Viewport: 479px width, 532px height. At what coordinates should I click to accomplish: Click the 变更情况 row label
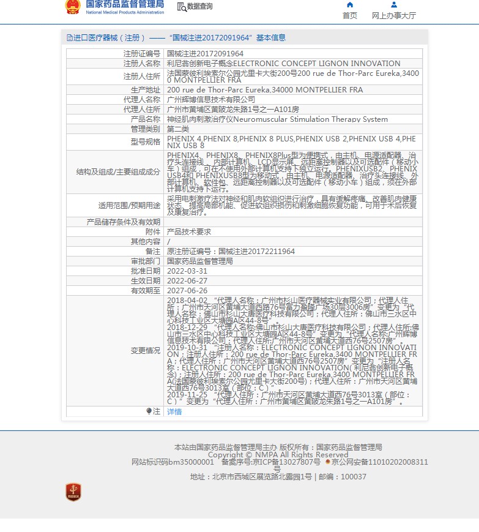pyautogui.click(x=146, y=351)
